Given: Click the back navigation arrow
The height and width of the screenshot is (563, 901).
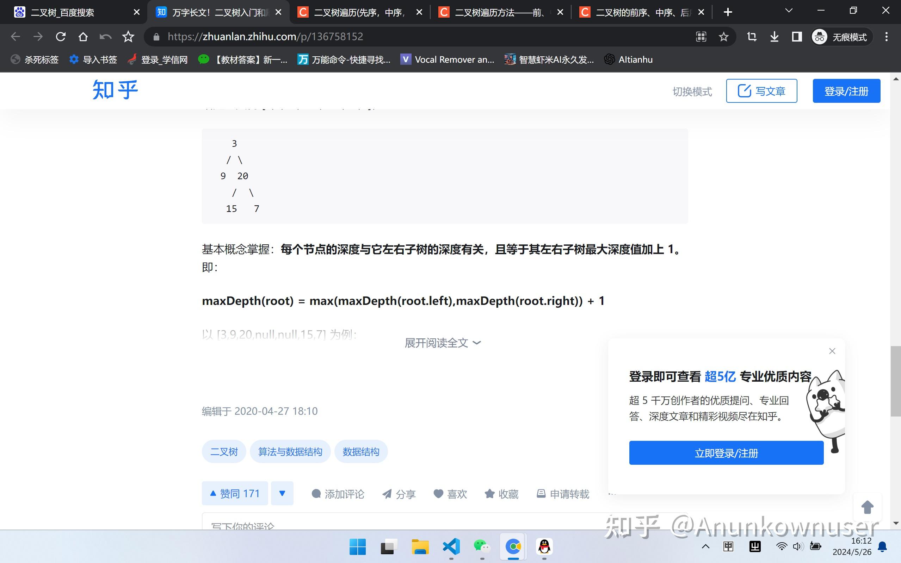Looking at the screenshot, I should [x=15, y=37].
